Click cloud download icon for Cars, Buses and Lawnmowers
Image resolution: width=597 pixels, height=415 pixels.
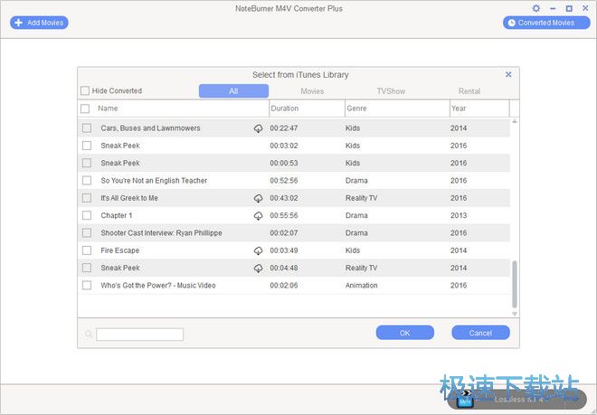pyautogui.click(x=258, y=128)
